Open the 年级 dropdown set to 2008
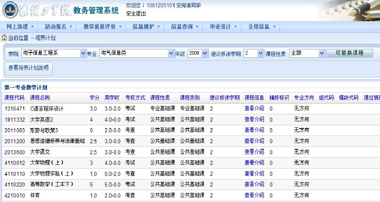380x202 pixels. coord(198,53)
